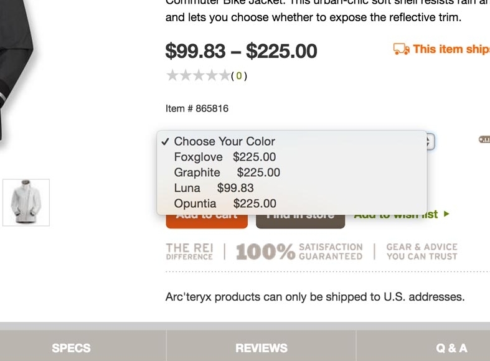This screenshot has width=490, height=361.
Task: Choose the Luna $99.83 color option
Action: pyautogui.click(x=214, y=188)
